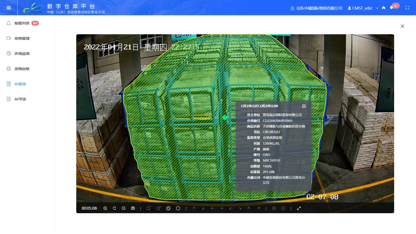Zoom in using the magnifier plus icon

(x=105, y=208)
